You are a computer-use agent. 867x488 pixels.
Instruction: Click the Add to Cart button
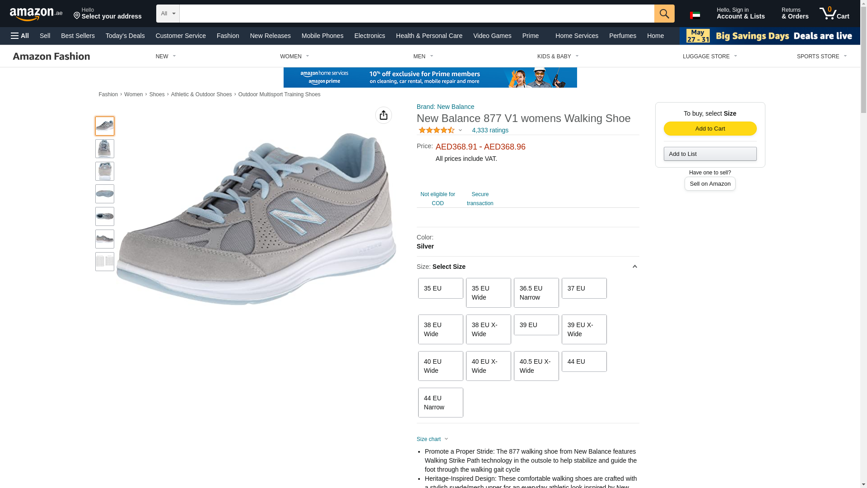point(710,129)
